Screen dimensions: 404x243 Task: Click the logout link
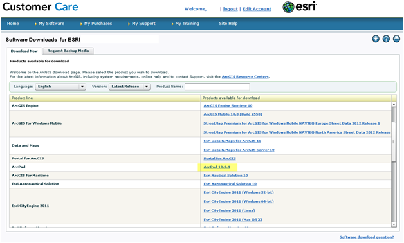230,9
